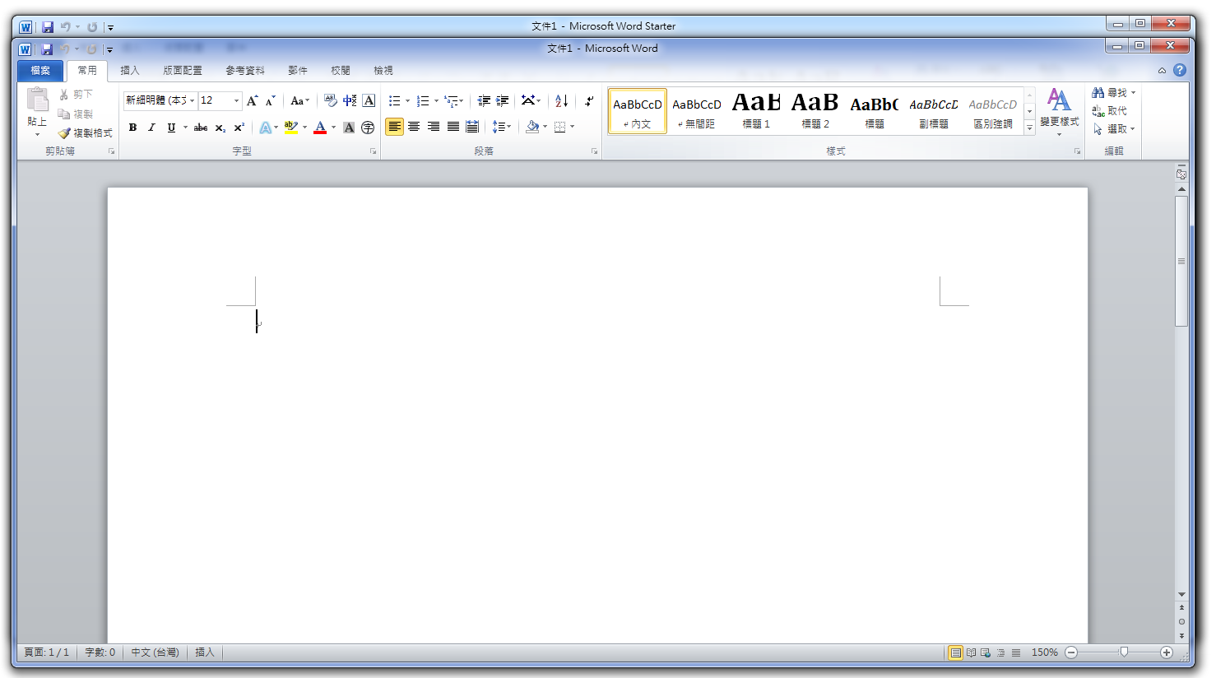The height and width of the screenshot is (678, 1216).
Task: Open the font size dropdown
Action: [236, 100]
